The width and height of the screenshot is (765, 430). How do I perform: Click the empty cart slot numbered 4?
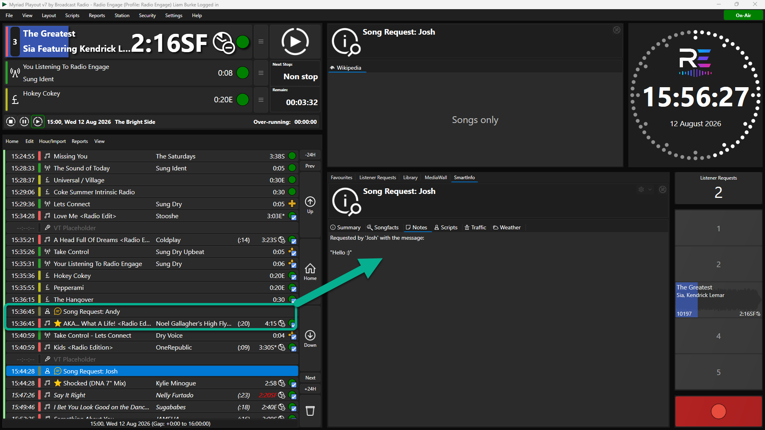coord(718,336)
